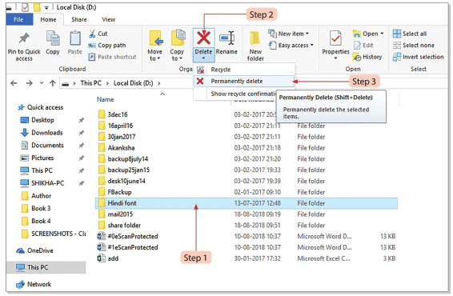Switch to the Share ribbon tab
Screen dimensions: 453x296
pos(79,19)
